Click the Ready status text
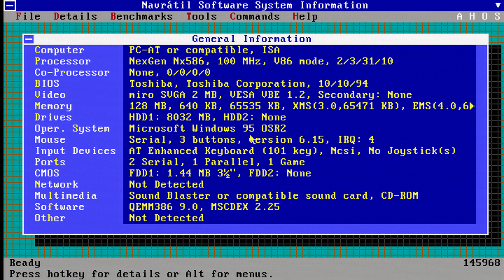The width and height of the screenshot is (504, 280). click(x=25, y=263)
